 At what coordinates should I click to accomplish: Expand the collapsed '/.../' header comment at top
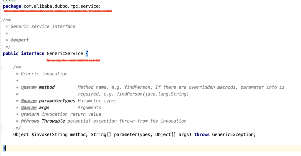point(9,1)
